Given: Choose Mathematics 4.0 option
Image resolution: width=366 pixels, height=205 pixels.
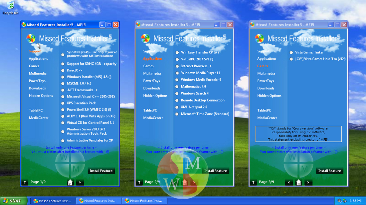Looking at the screenshot, I should coord(177,87).
